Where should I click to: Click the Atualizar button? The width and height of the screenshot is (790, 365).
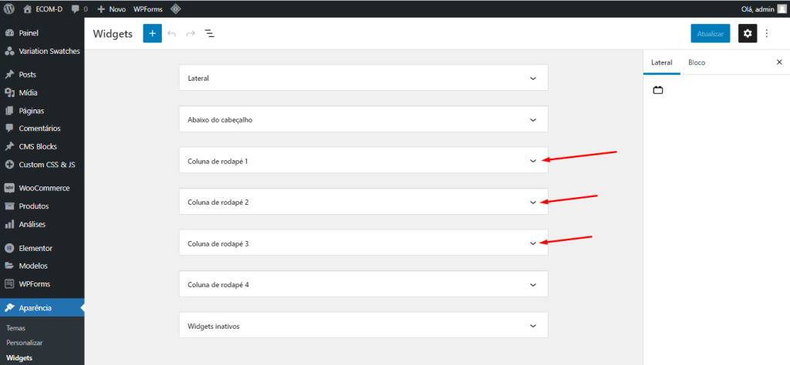click(x=711, y=34)
